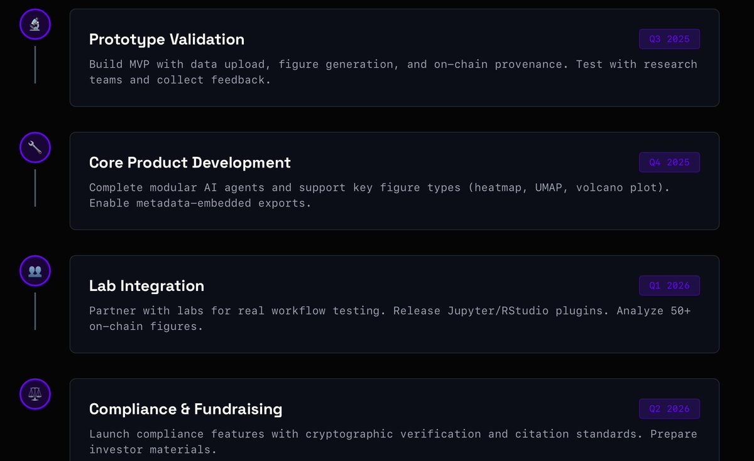
Task: Click the connector line beneath the people icon
Action: (x=35, y=311)
